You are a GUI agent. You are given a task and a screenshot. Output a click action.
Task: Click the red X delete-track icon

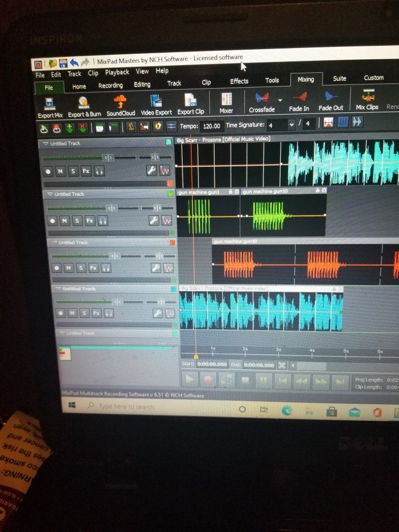(82, 128)
